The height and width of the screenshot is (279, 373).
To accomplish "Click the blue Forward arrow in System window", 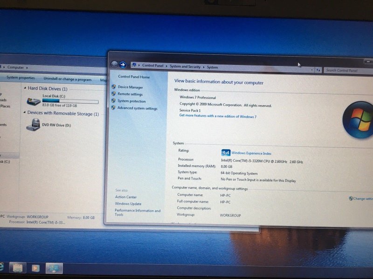I will pyautogui.click(x=123, y=65).
